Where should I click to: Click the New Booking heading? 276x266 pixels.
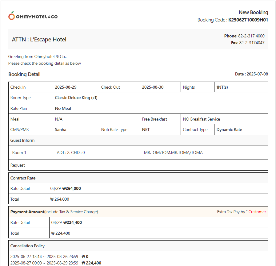253,12
